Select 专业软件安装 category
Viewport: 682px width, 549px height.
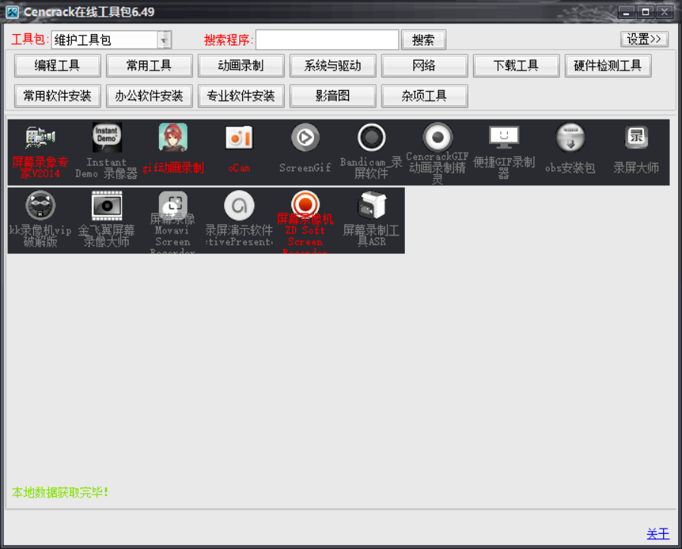(x=241, y=95)
